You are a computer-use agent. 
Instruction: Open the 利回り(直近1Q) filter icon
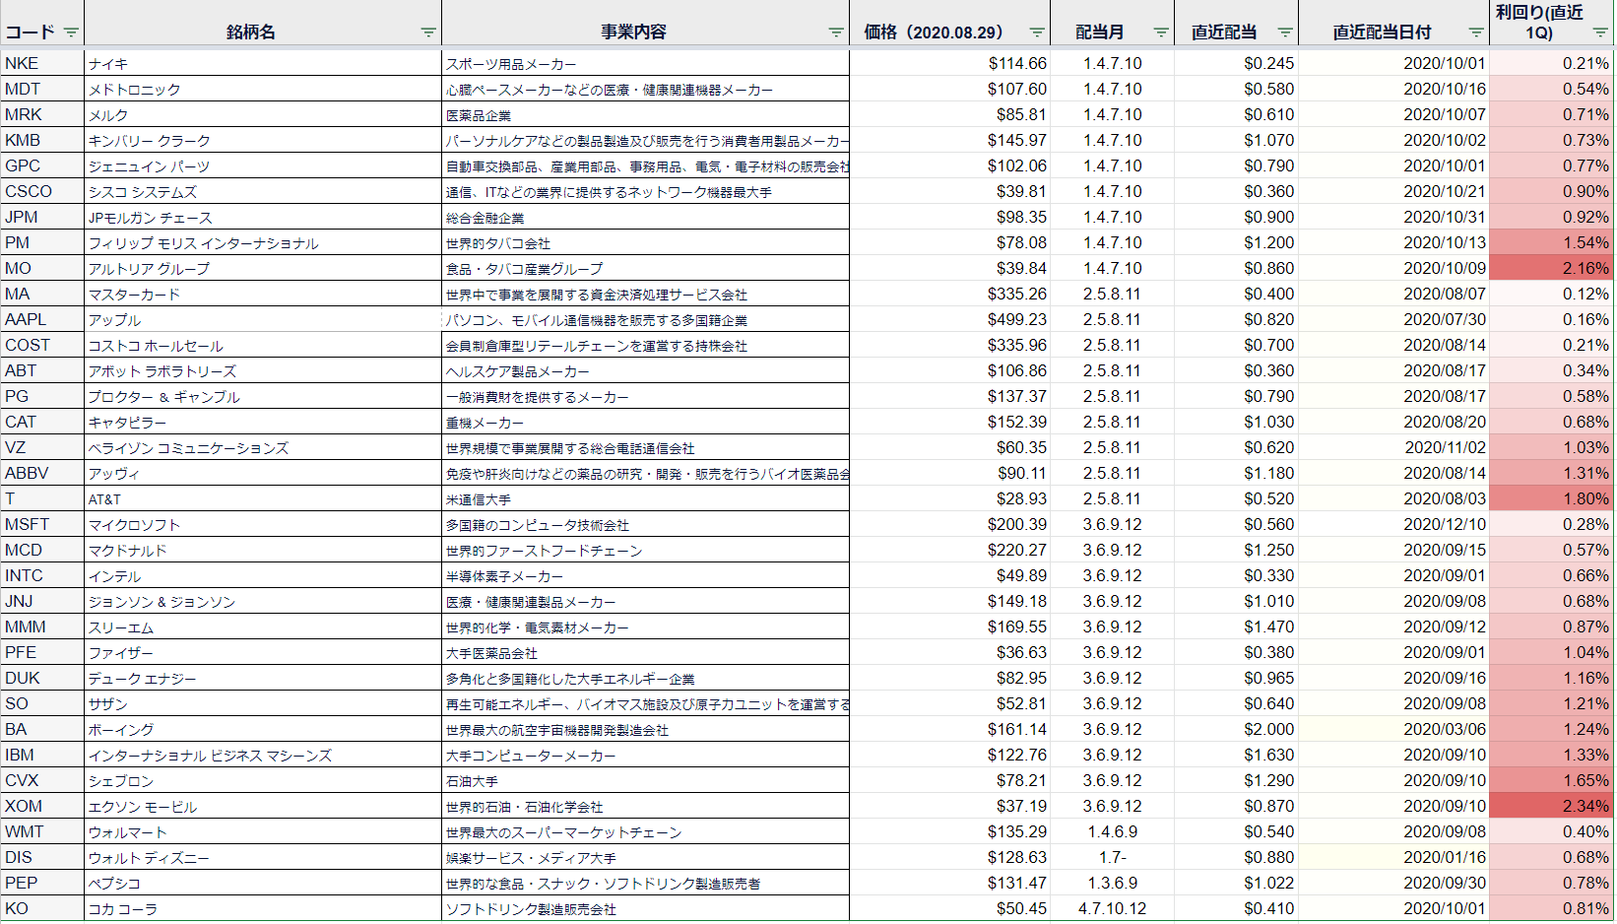1600,33
